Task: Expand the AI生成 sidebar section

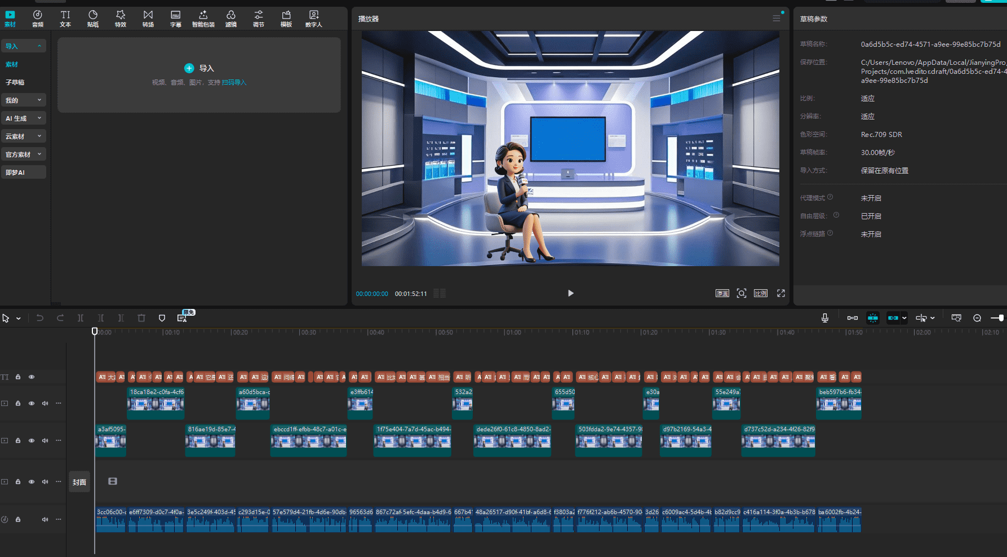Action: tap(23, 118)
